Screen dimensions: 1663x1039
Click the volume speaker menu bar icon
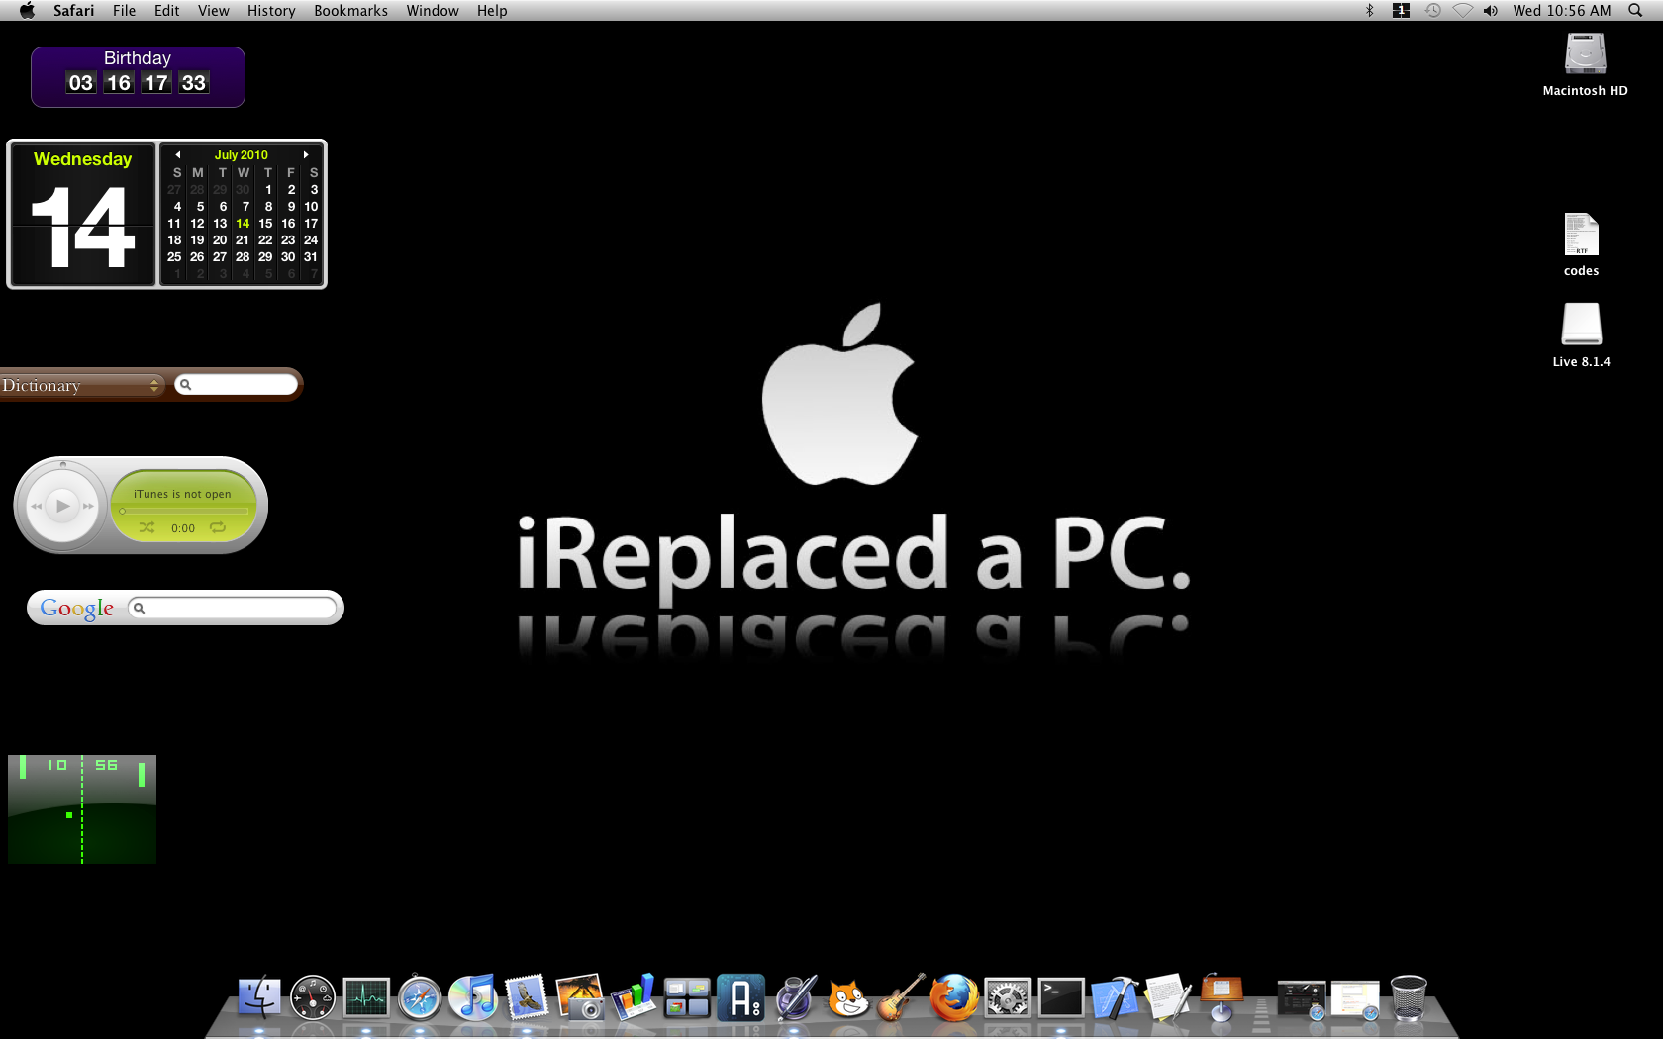click(1491, 10)
